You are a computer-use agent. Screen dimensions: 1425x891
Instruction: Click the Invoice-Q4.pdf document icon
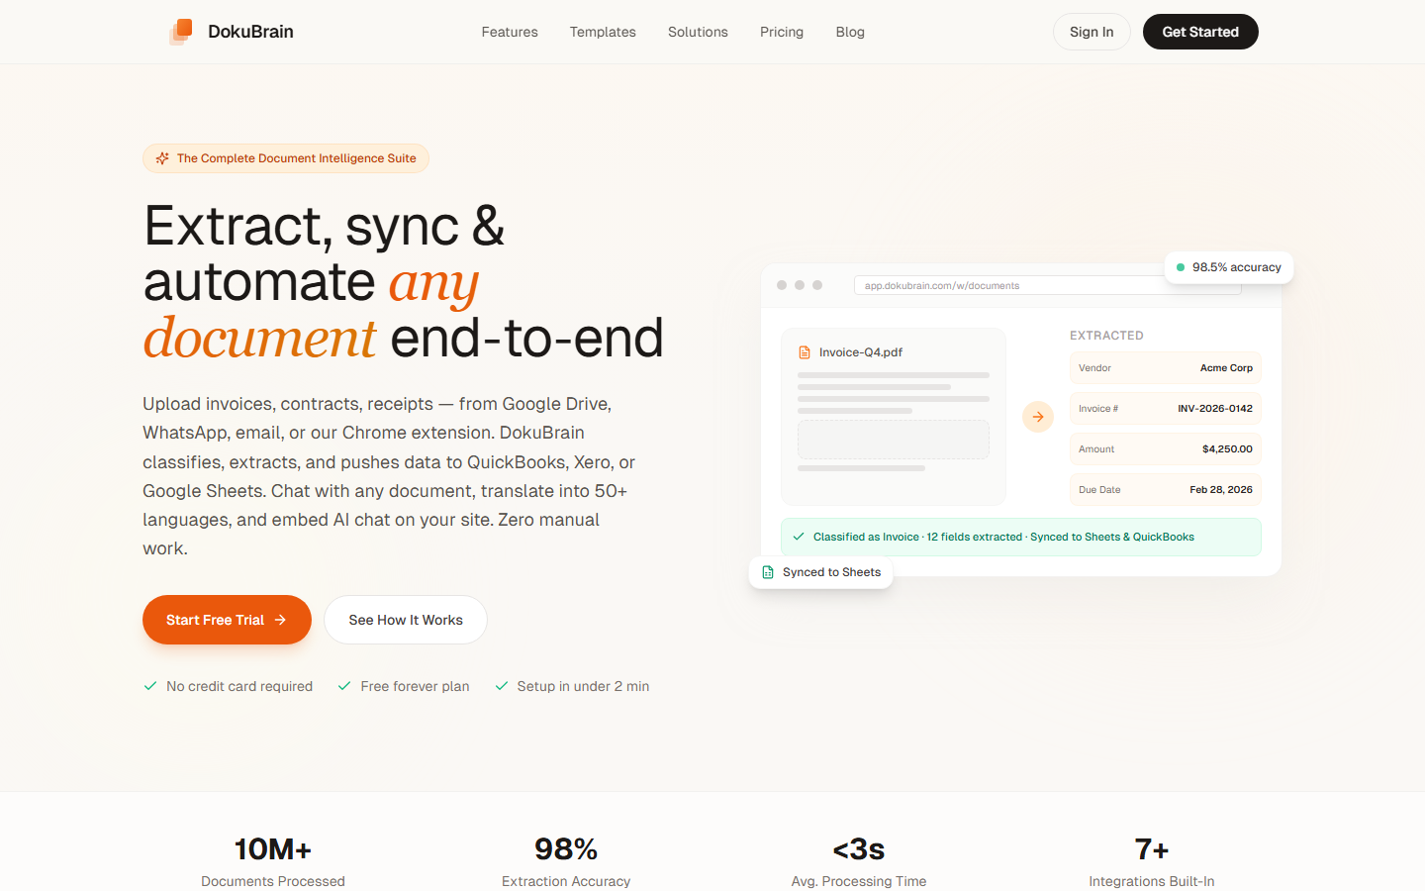pyautogui.click(x=806, y=351)
